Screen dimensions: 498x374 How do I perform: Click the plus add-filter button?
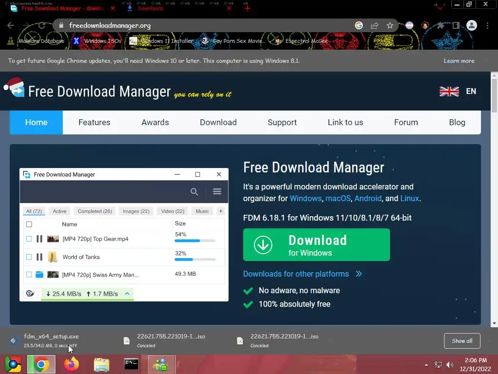(x=221, y=211)
